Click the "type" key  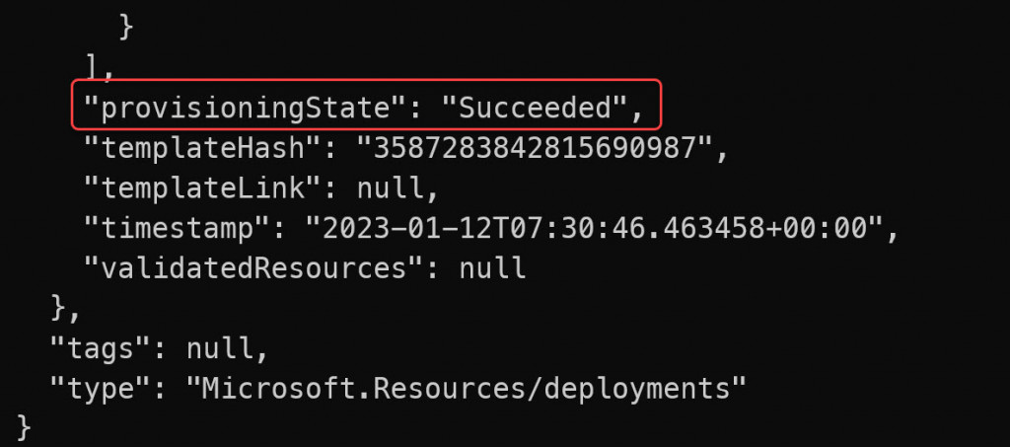[x=102, y=389]
